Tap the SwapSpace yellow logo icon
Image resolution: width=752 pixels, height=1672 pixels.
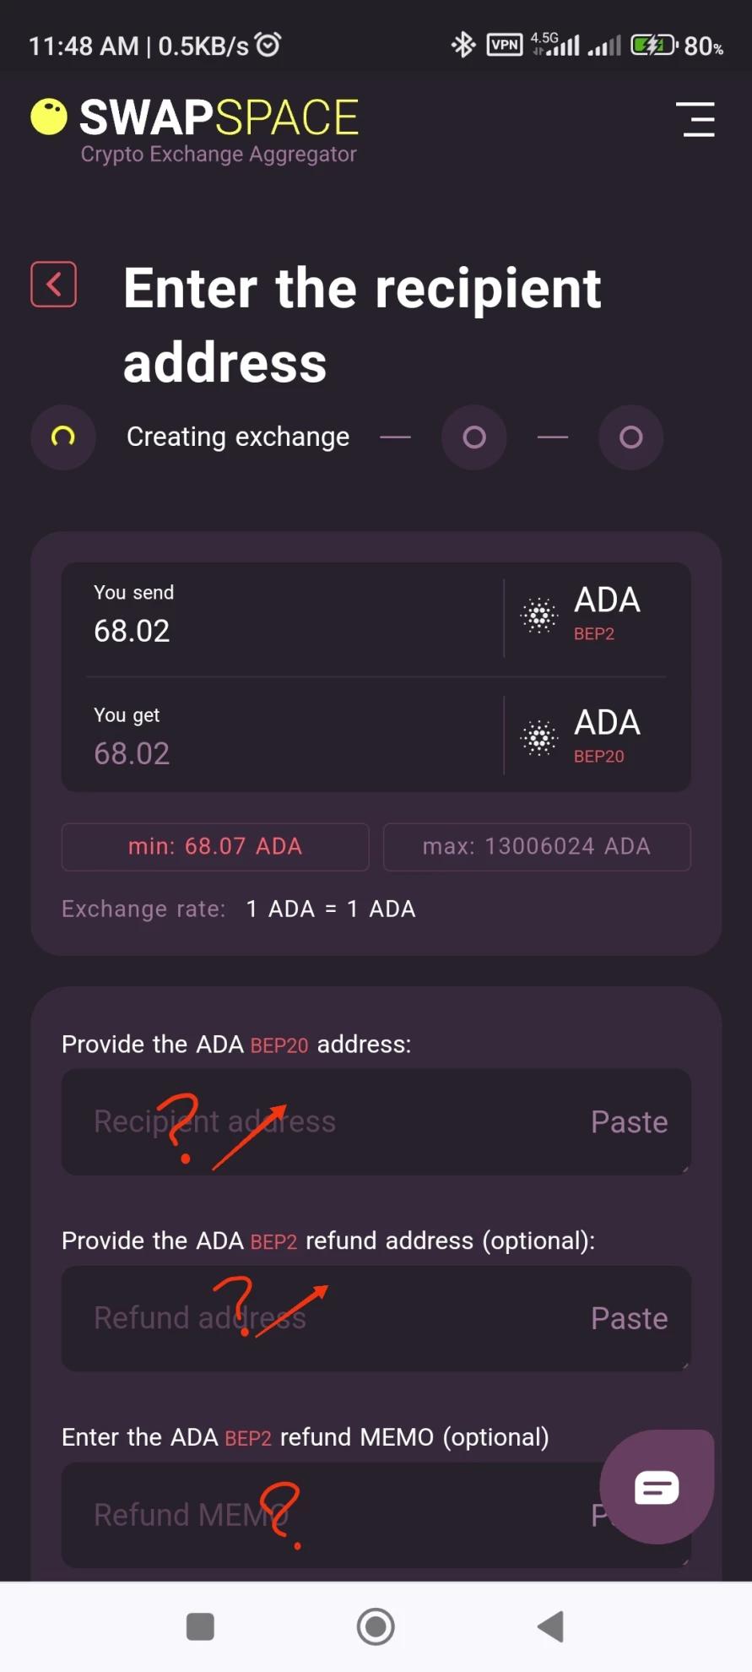(49, 117)
